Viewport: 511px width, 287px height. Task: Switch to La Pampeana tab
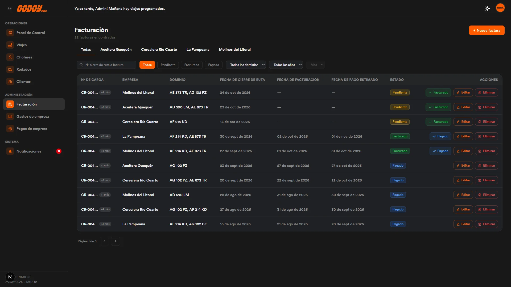[x=198, y=49]
